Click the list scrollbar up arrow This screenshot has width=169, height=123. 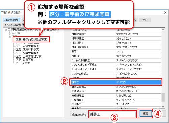point(163,30)
